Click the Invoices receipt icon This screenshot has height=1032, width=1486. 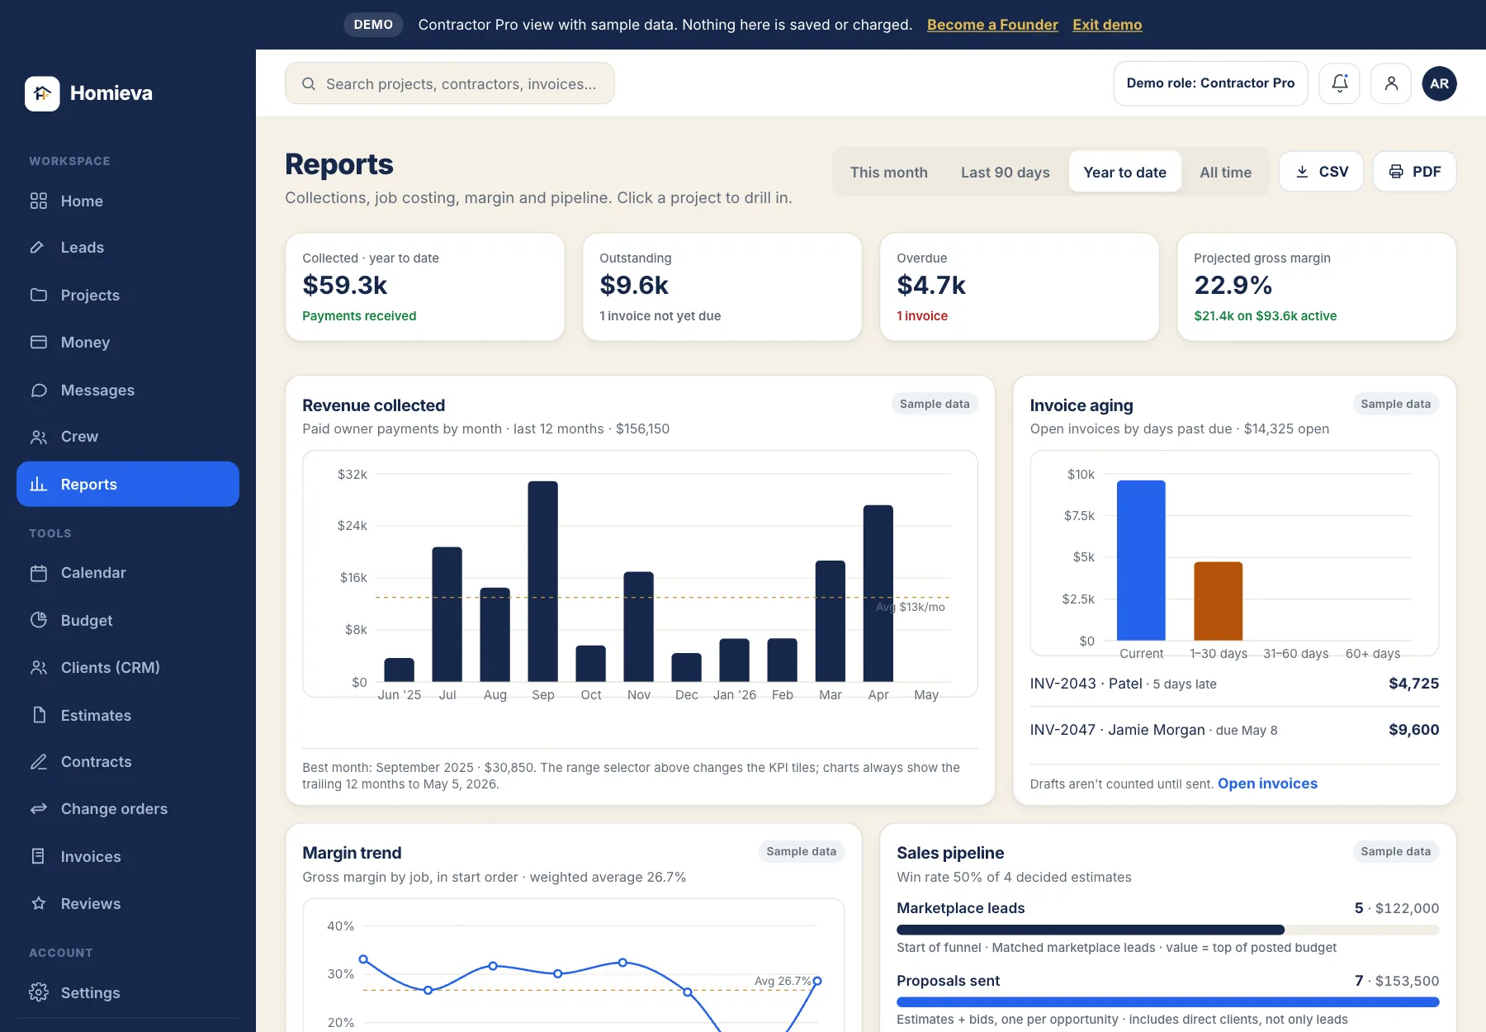(39, 856)
